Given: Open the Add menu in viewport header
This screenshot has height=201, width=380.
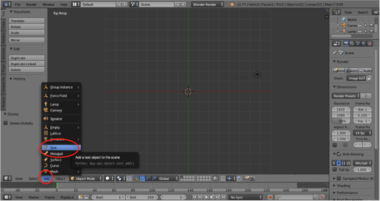Looking at the screenshot, I should pos(46,179).
